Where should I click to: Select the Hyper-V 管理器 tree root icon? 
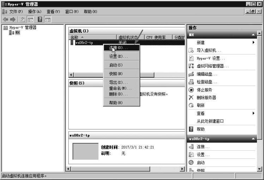6,28
